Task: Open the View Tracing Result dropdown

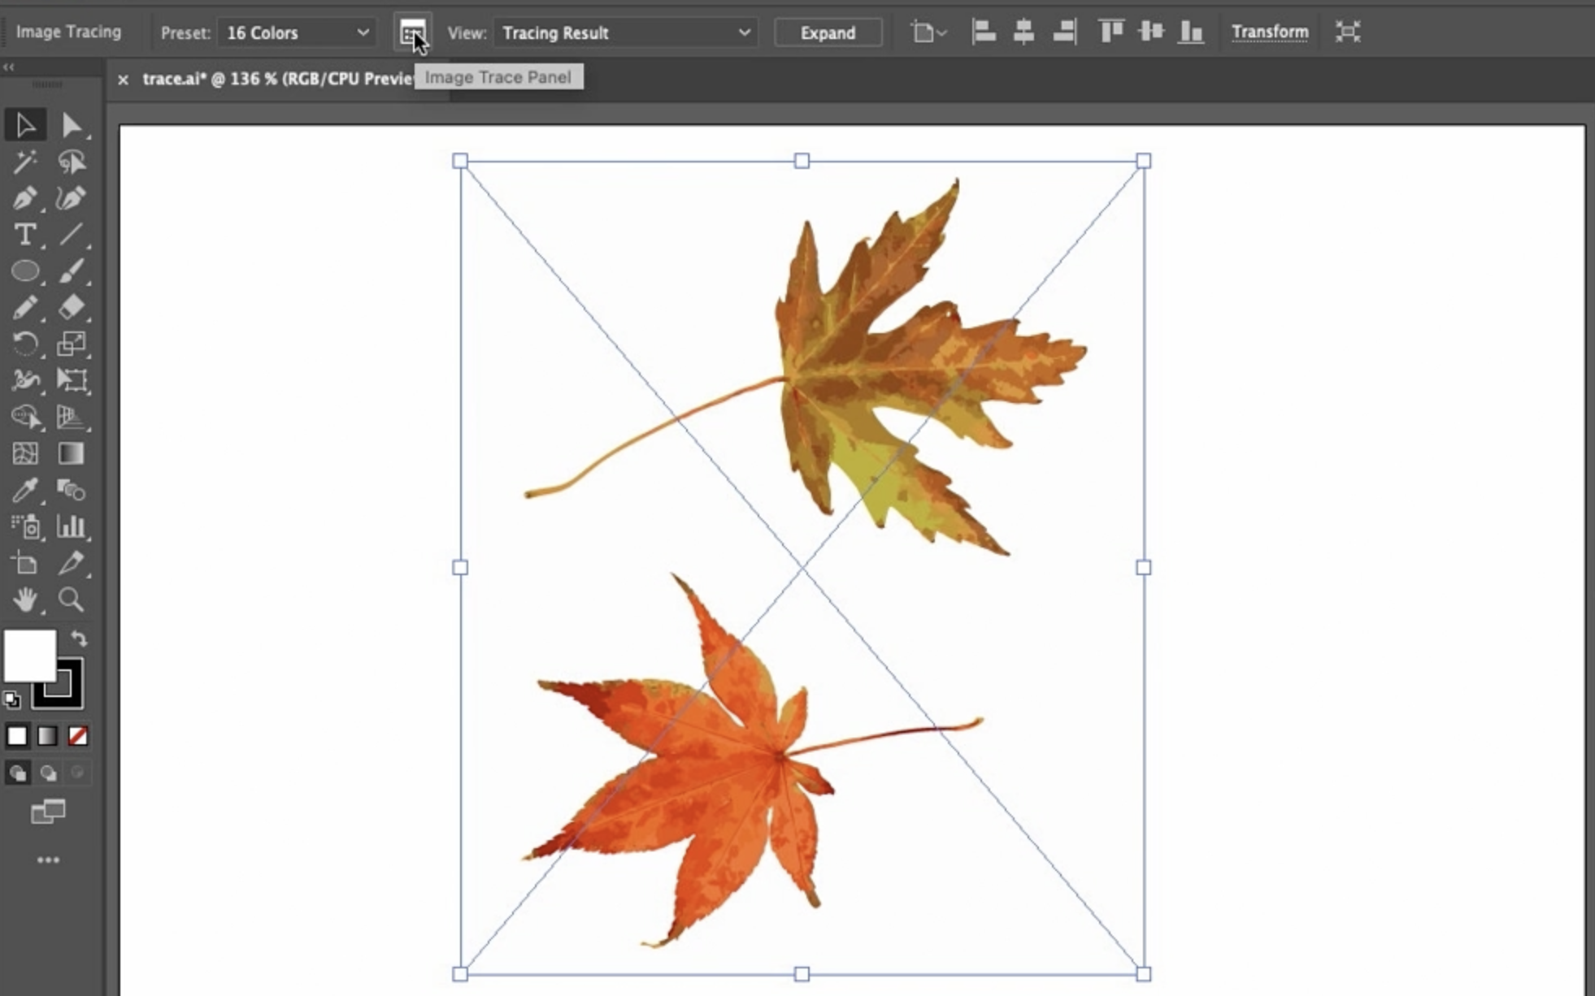Action: pyautogui.click(x=624, y=32)
